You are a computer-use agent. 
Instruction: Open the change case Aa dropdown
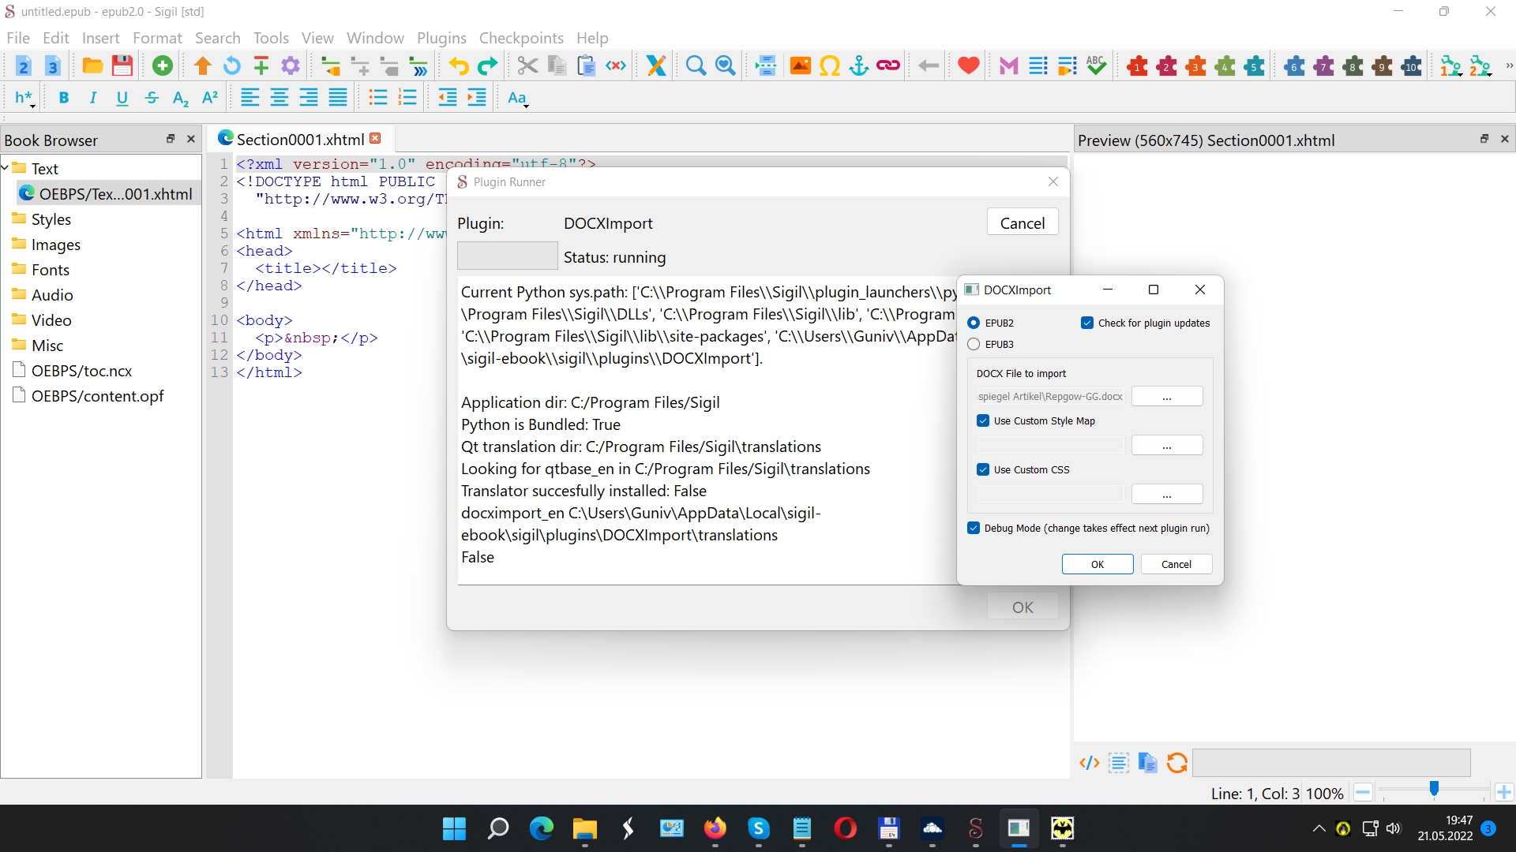(518, 98)
